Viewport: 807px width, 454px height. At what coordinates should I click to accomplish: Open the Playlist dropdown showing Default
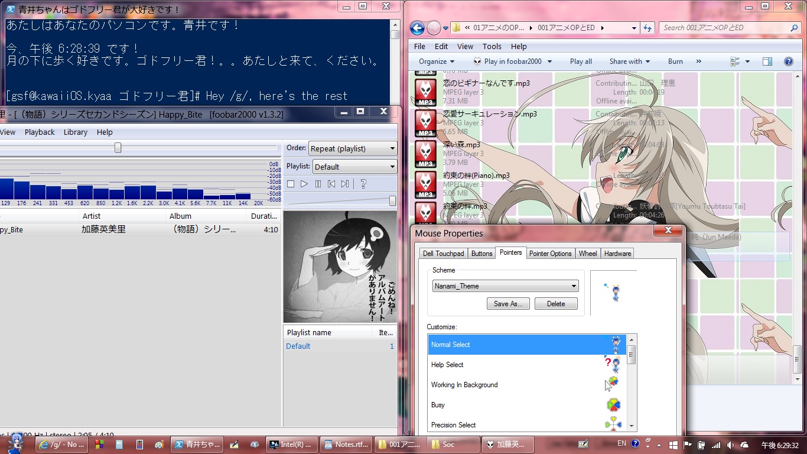point(354,167)
